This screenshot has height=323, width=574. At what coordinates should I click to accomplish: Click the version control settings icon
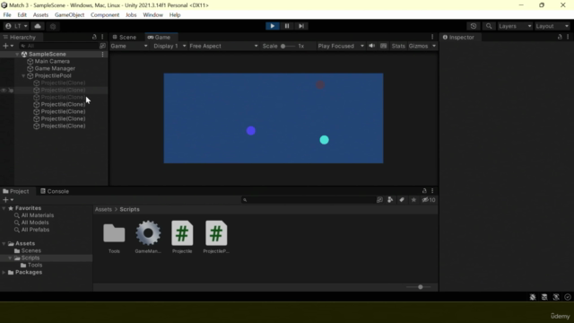pos(53,26)
